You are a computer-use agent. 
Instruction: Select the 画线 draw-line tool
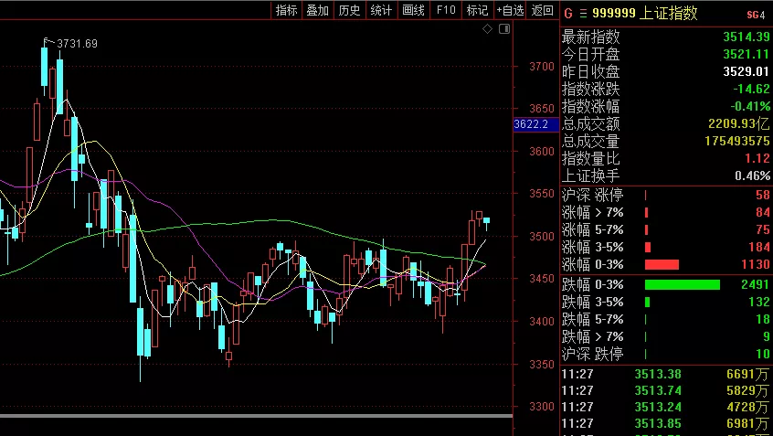pos(413,10)
